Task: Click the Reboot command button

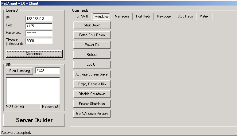Action: [x=92, y=55]
